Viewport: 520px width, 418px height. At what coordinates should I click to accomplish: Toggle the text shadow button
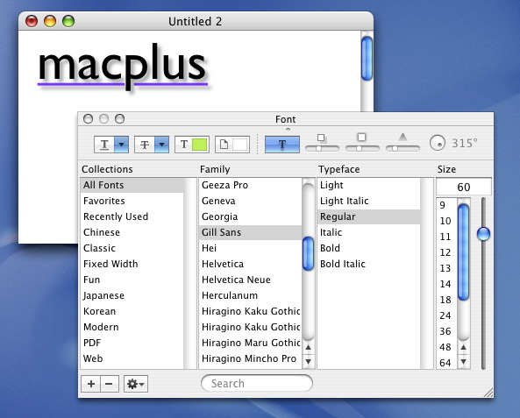pos(282,145)
